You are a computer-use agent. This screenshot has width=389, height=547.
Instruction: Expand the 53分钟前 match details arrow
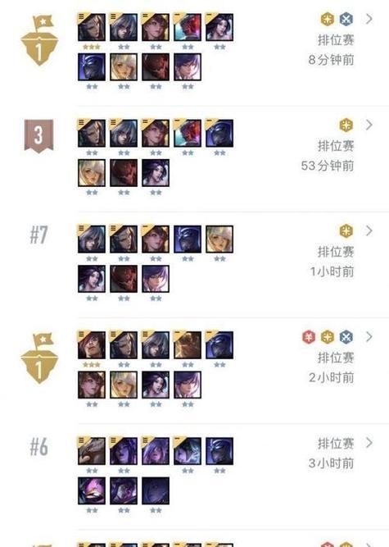[369, 125]
